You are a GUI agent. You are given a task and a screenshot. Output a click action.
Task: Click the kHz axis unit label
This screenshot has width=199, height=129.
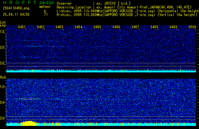(3, 25)
